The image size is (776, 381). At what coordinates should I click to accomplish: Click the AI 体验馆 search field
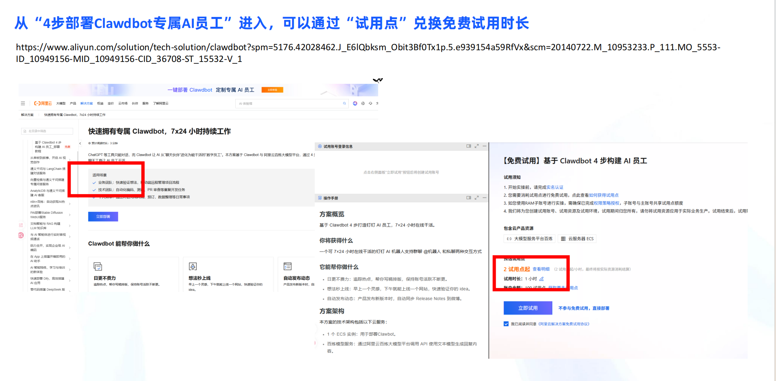click(291, 103)
